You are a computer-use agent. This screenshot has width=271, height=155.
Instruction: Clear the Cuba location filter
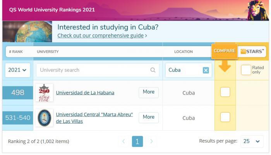[206, 70]
